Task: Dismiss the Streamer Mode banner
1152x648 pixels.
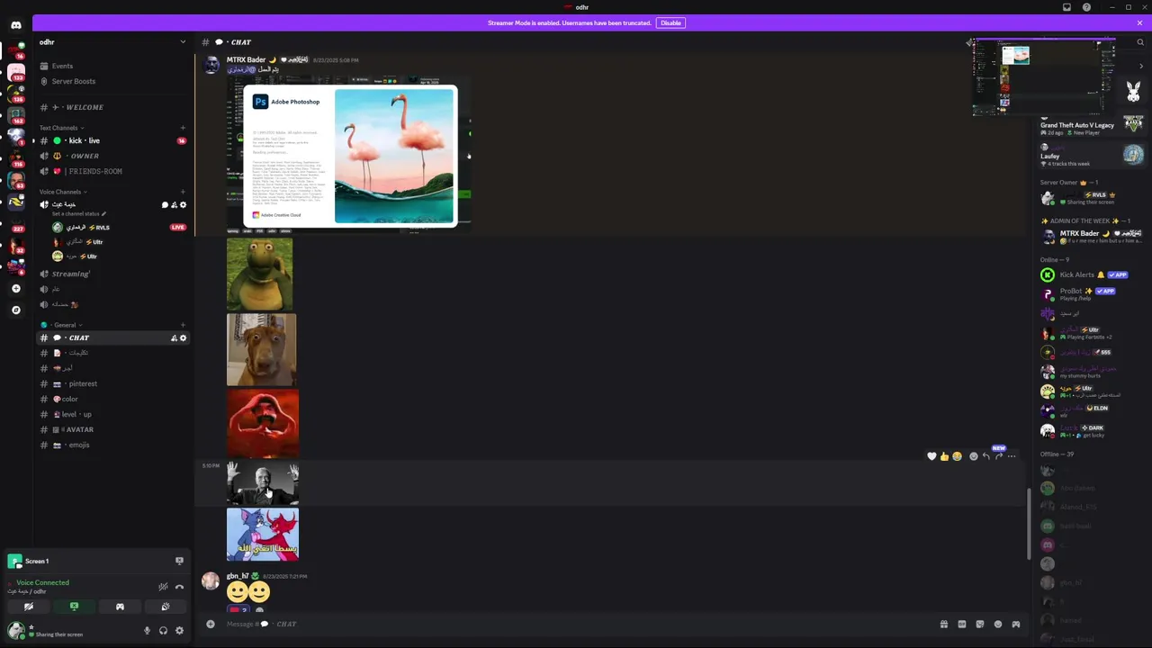Action: point(1139,22)
